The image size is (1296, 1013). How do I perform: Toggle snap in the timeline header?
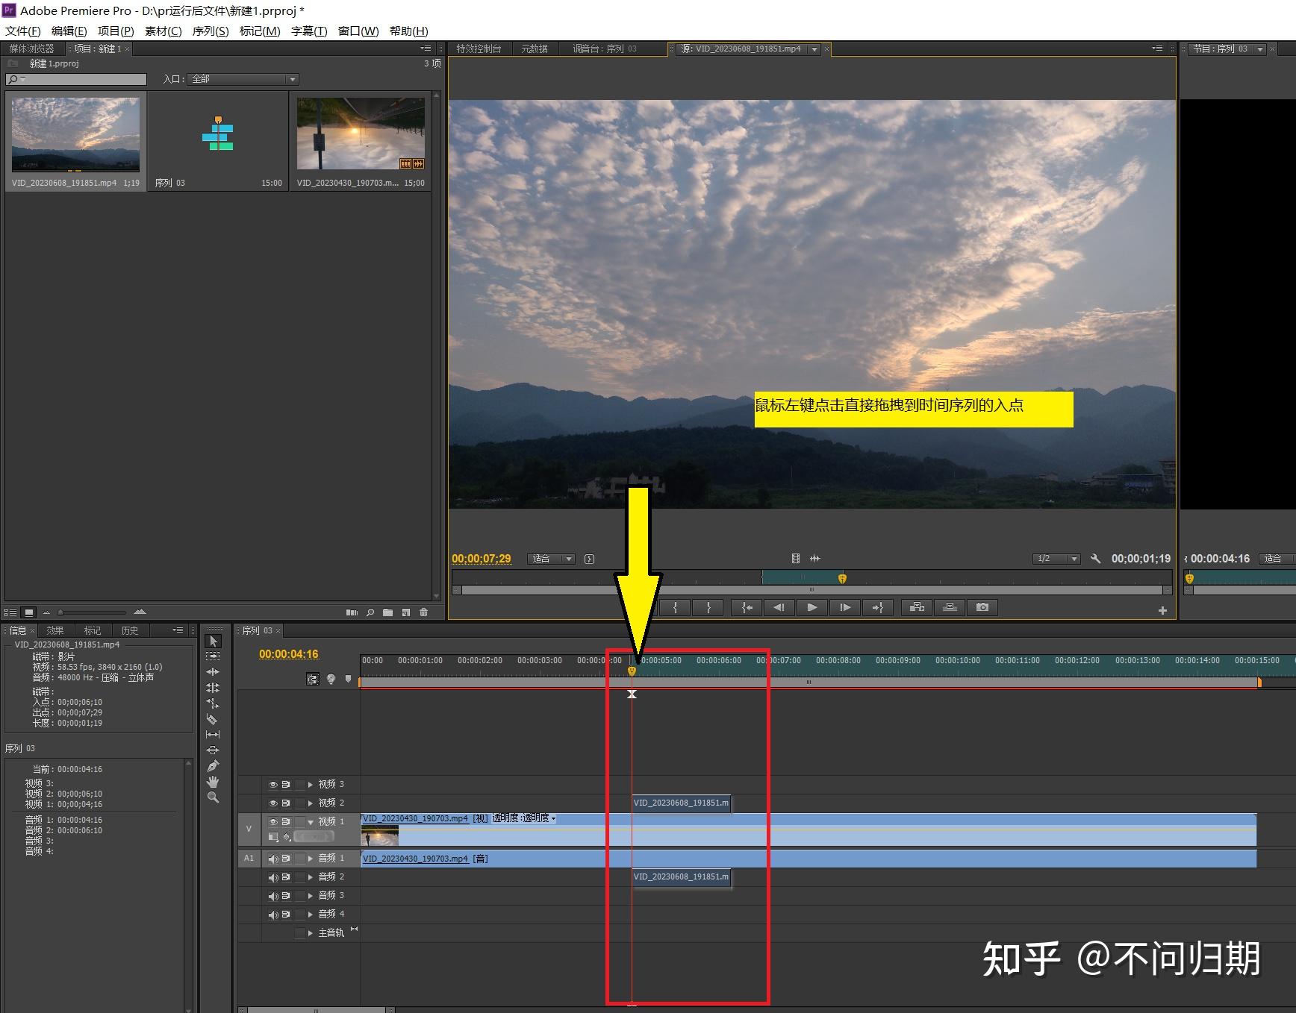point(313,679)
